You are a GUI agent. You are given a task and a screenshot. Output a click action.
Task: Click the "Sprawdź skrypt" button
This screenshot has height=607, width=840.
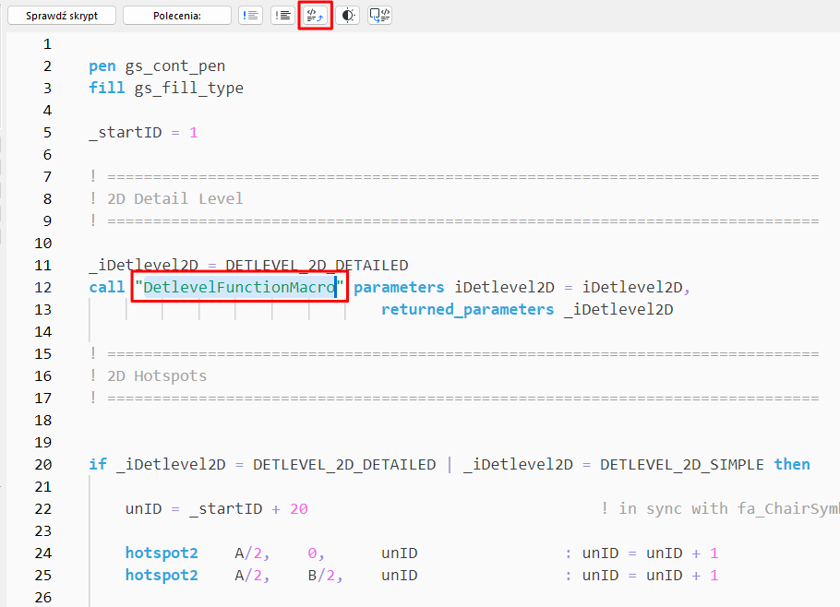[61, 15]
